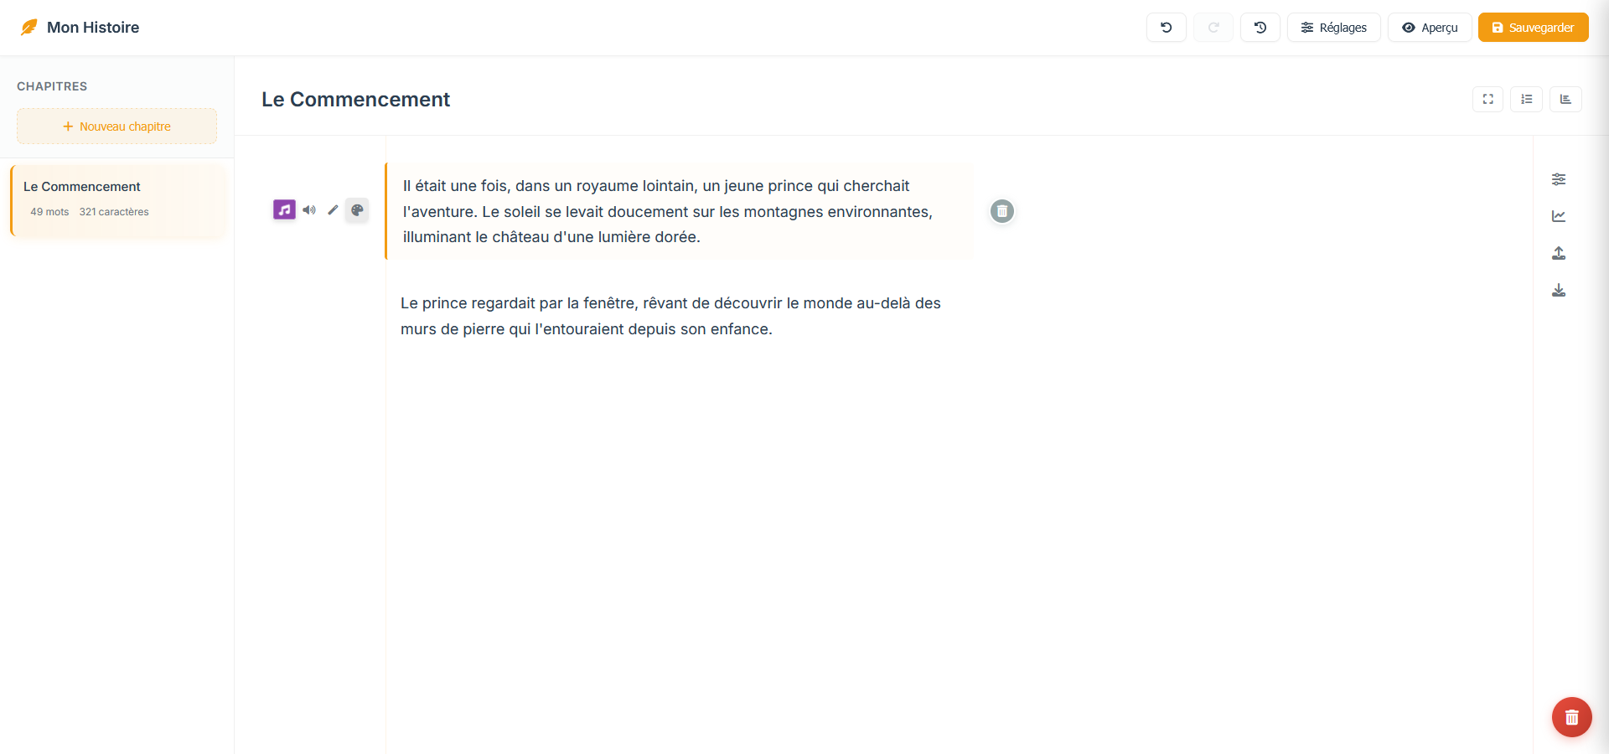1609x754 pixels.
Task: Click the second paragraph about the prince
Action: tap(670, 316)
